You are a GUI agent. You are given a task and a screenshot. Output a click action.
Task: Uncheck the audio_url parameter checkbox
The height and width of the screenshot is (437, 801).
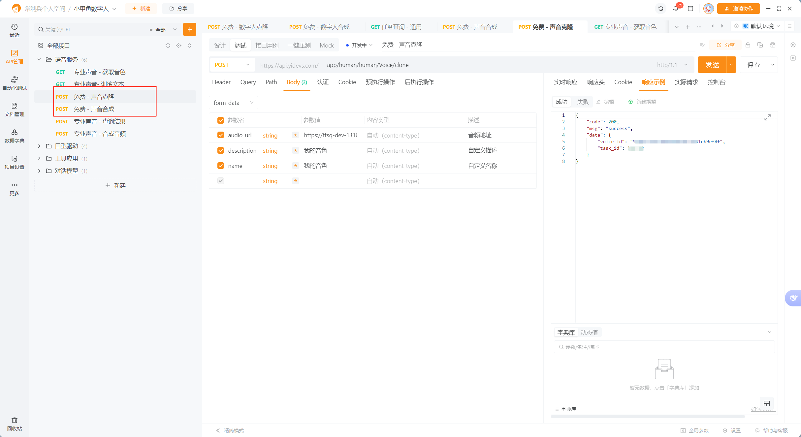(221, 135)
